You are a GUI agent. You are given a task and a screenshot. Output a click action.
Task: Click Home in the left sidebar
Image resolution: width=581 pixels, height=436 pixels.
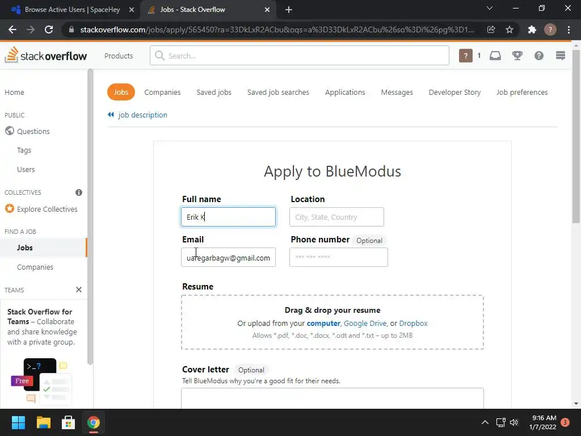[14, 92]
